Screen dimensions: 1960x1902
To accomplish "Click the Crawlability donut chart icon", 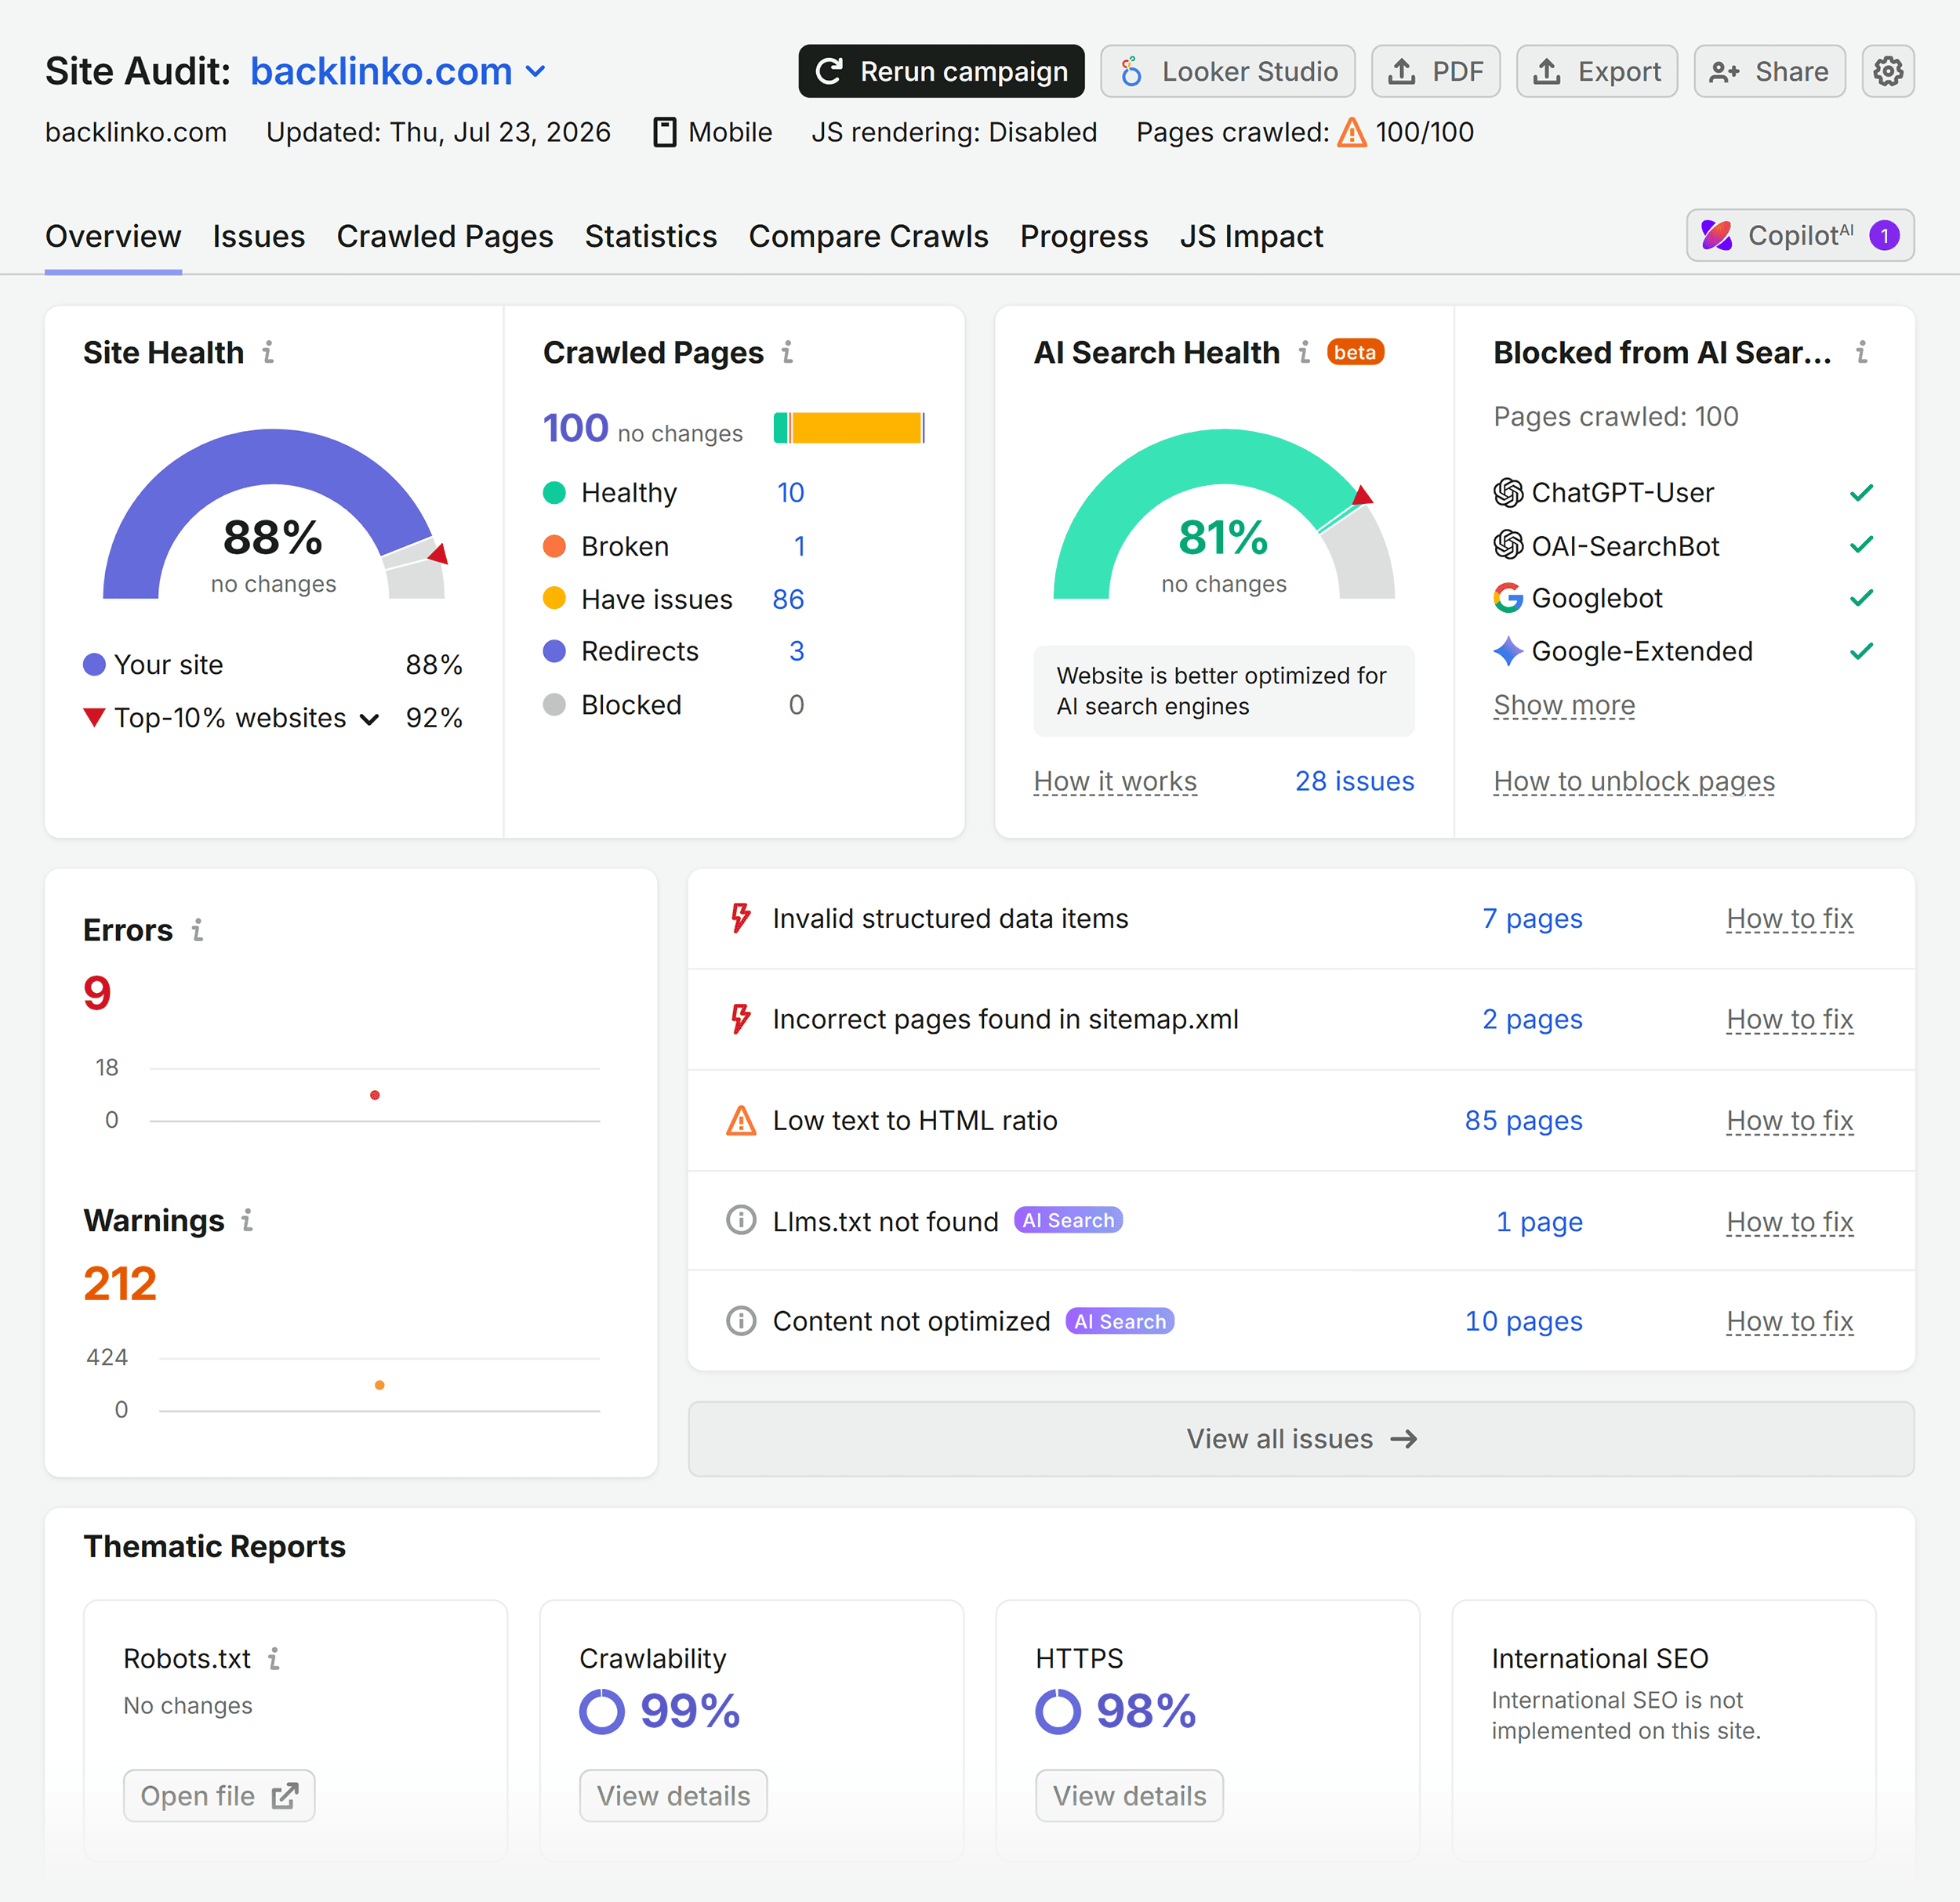I will (x=602, y=1711).
